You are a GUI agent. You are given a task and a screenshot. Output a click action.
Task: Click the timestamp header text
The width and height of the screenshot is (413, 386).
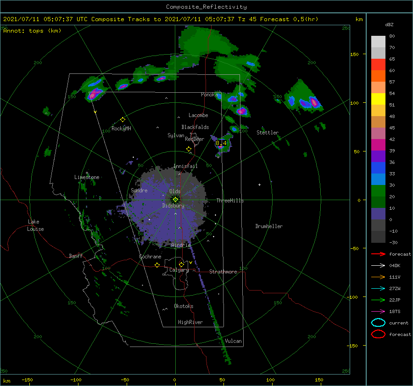coord(161,19)
